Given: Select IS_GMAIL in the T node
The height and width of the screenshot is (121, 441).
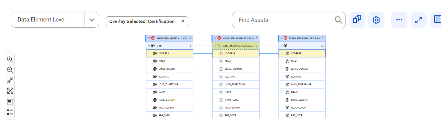Looking at the screenshot, I should [302, 77].
